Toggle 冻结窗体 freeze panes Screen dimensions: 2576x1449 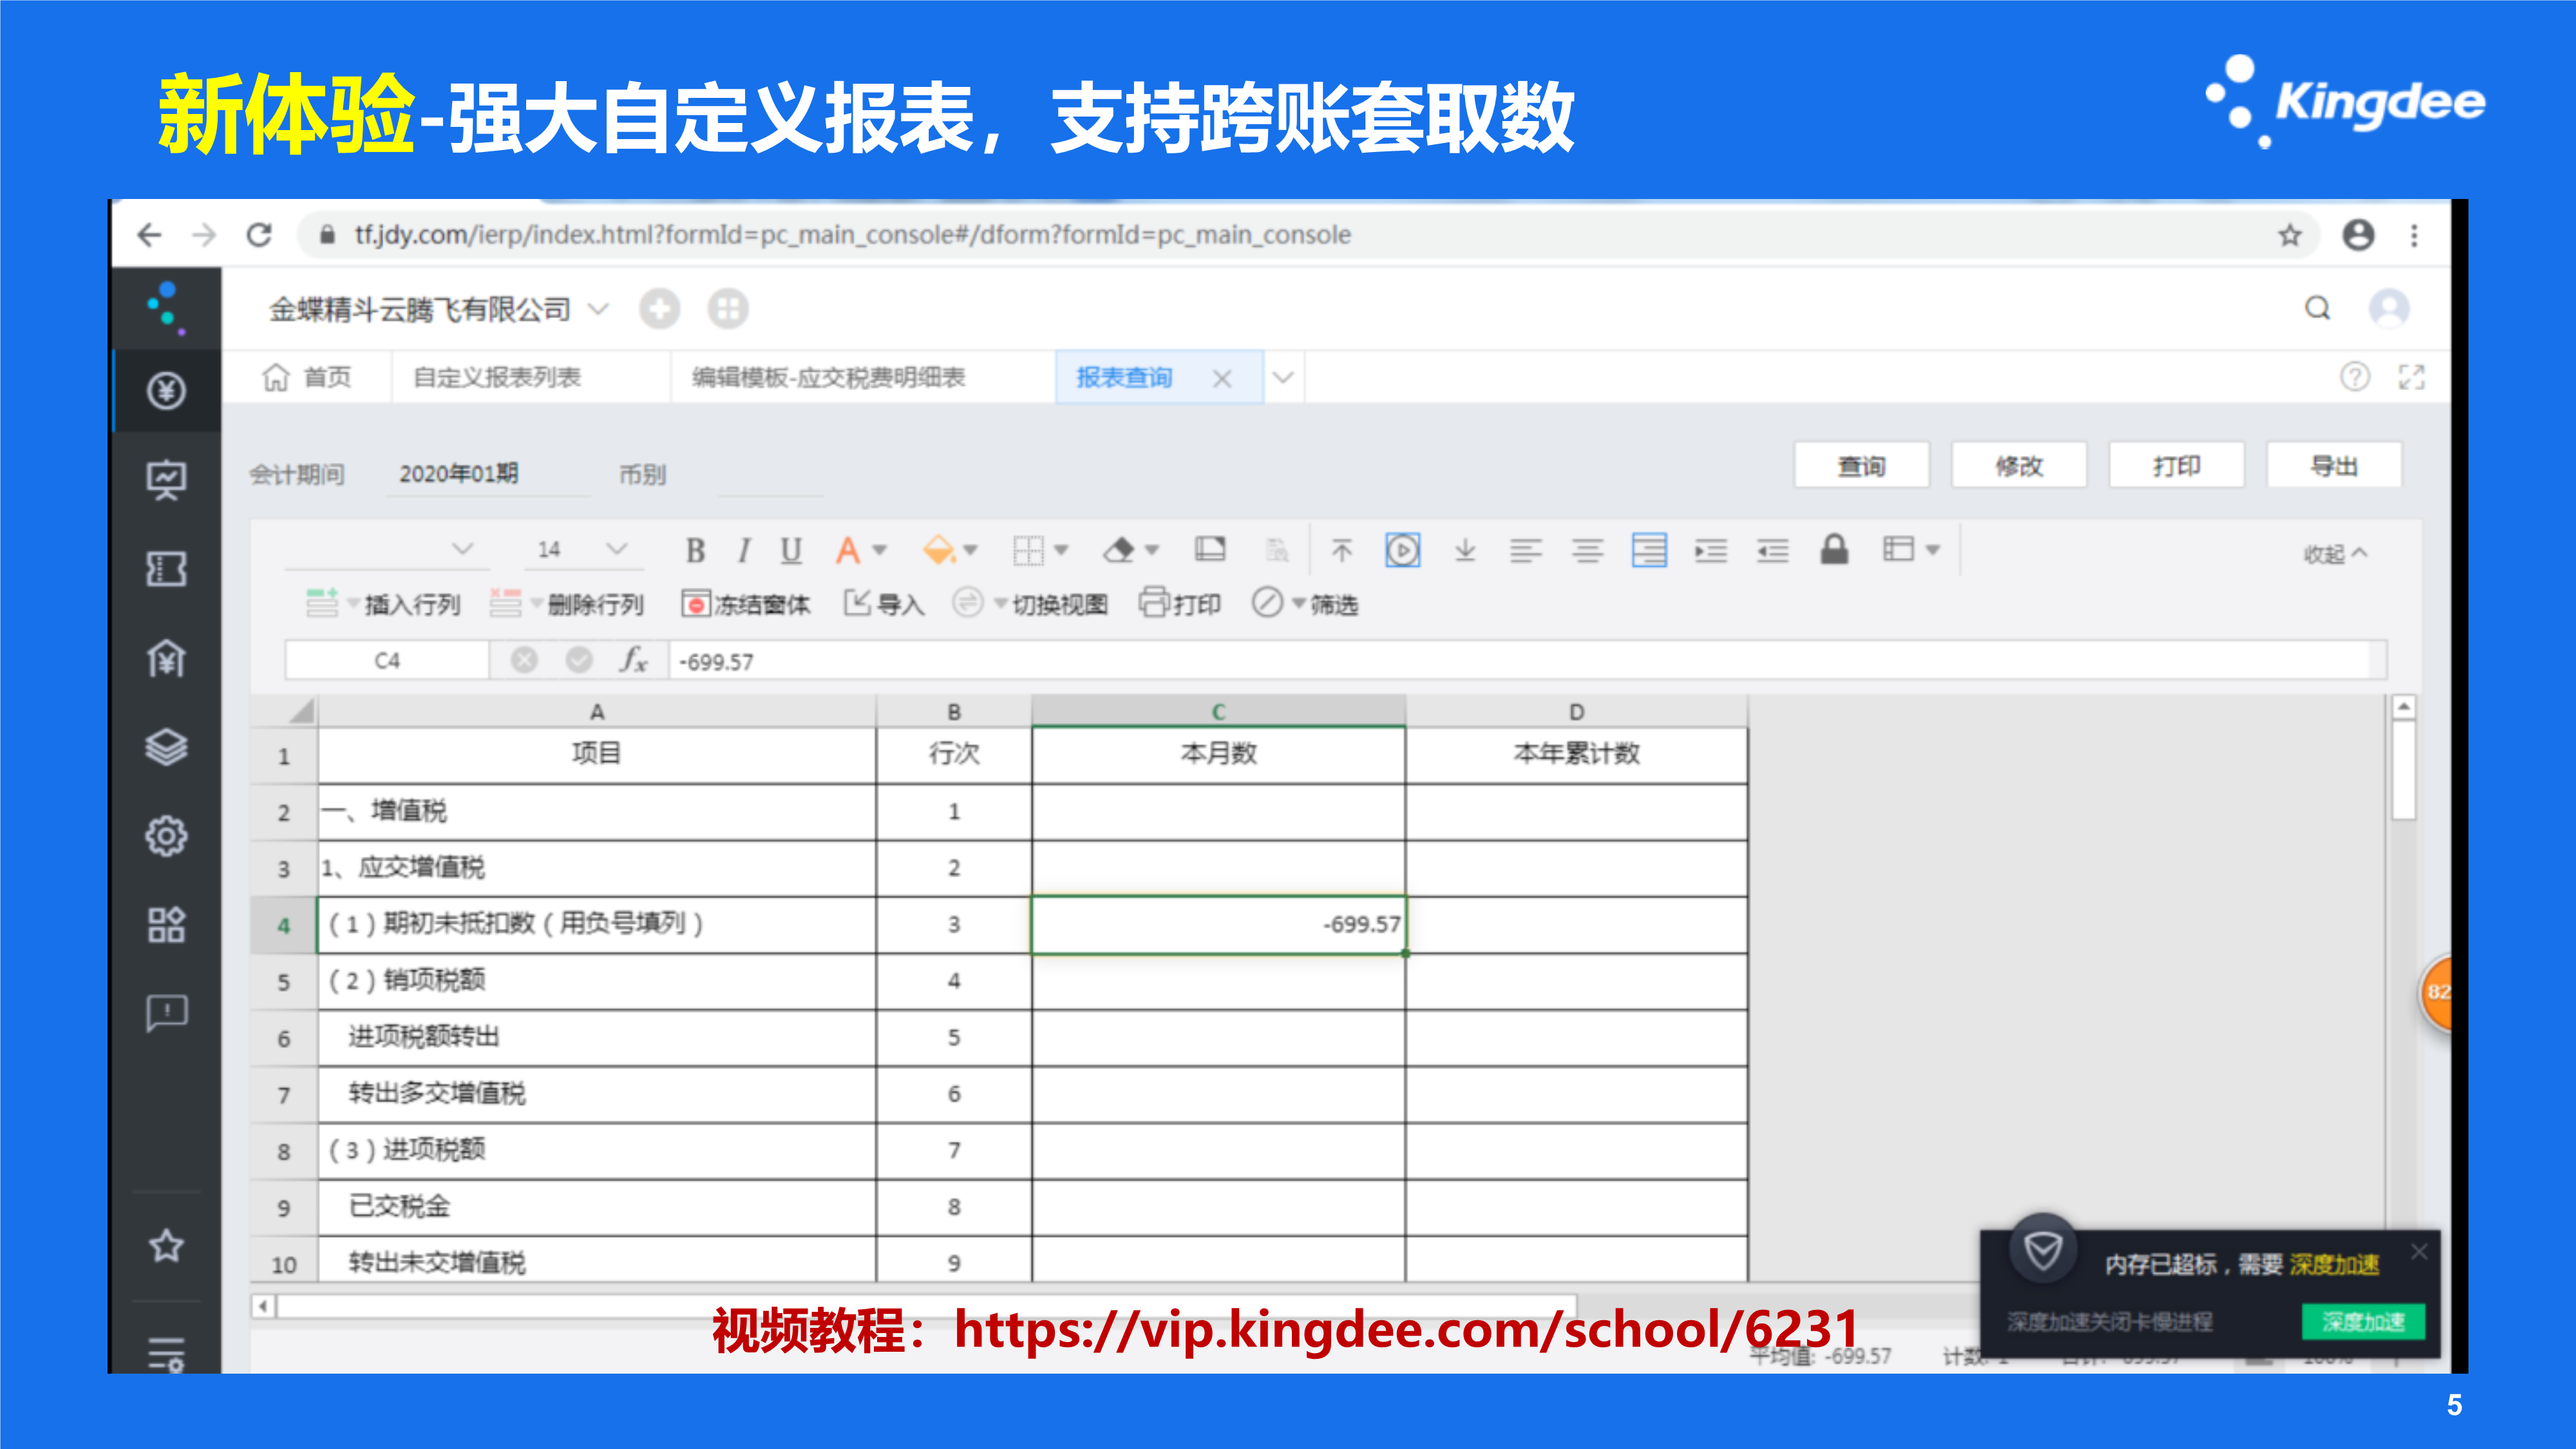[x=746, y=604]
